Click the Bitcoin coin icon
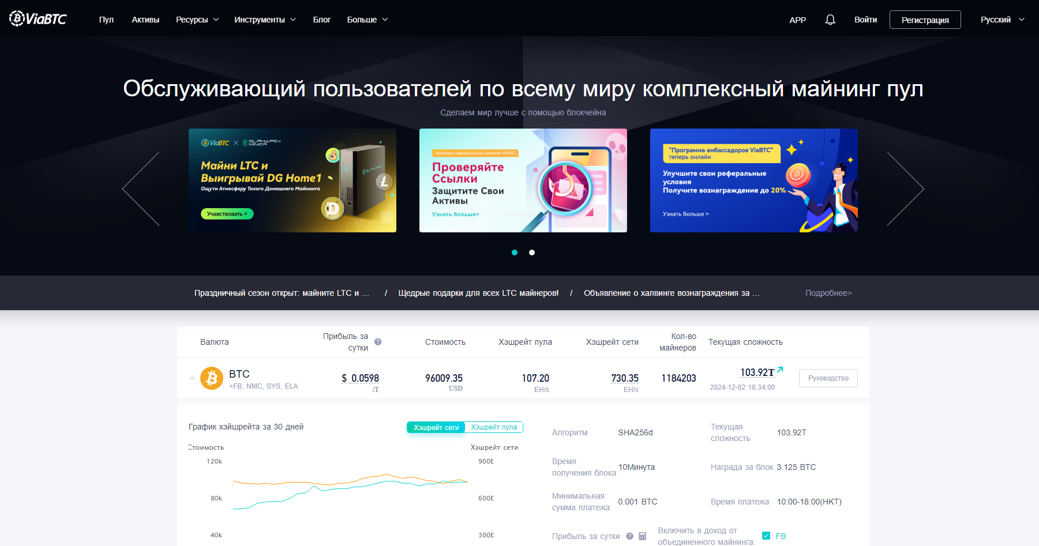This screenshot has height=546, width=1039. (212, 378)
